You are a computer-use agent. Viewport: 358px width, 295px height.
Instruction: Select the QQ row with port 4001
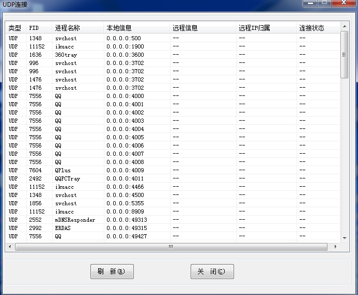173,104
